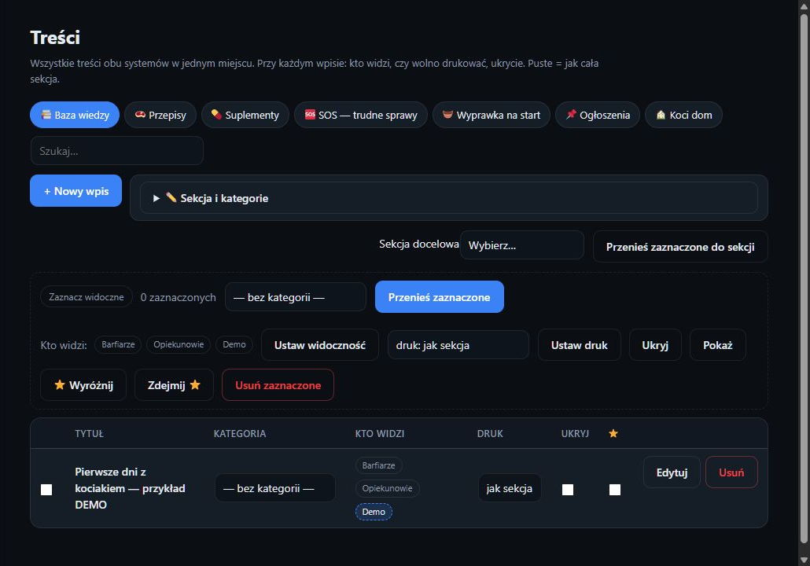Click the blue Przenieś zaznaczone button

[x=439, y=297]
